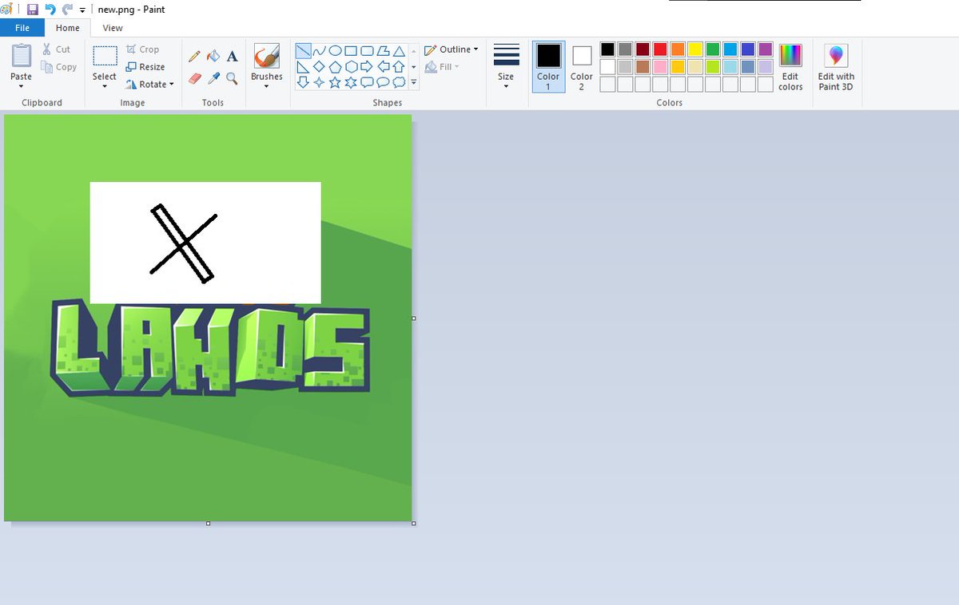The width and height of the screenshot is (959, 605).
Task: Switch to the Home tab
Action: tap(68, 28)
